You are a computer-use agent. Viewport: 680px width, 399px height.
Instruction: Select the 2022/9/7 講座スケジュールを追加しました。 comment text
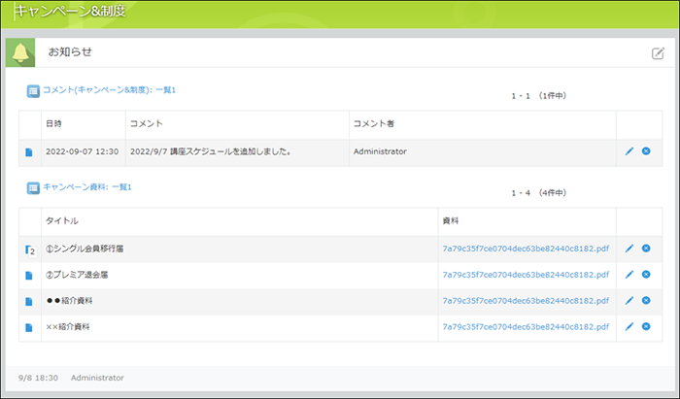[211, 151]
